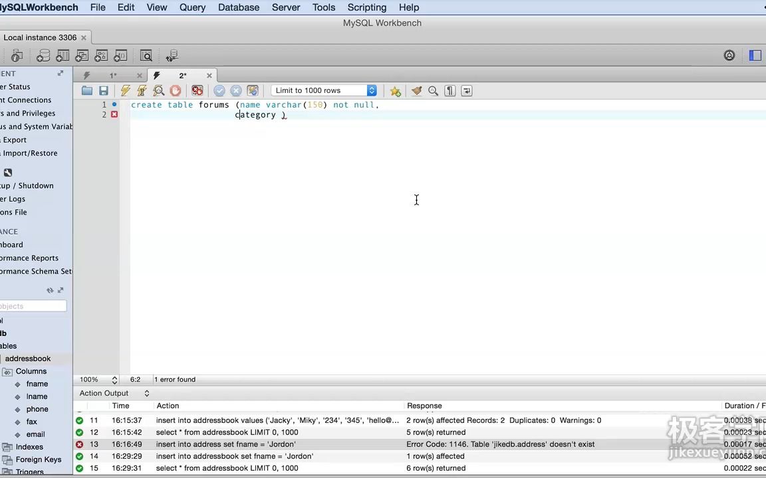This screenshot has height=478, width=766.
Task: Click the explain query plan magnifier icon
Action: click(x=159, y=90)
